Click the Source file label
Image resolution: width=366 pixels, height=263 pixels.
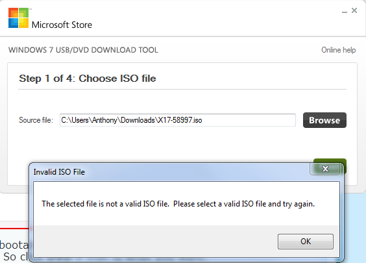coord(36,120)
